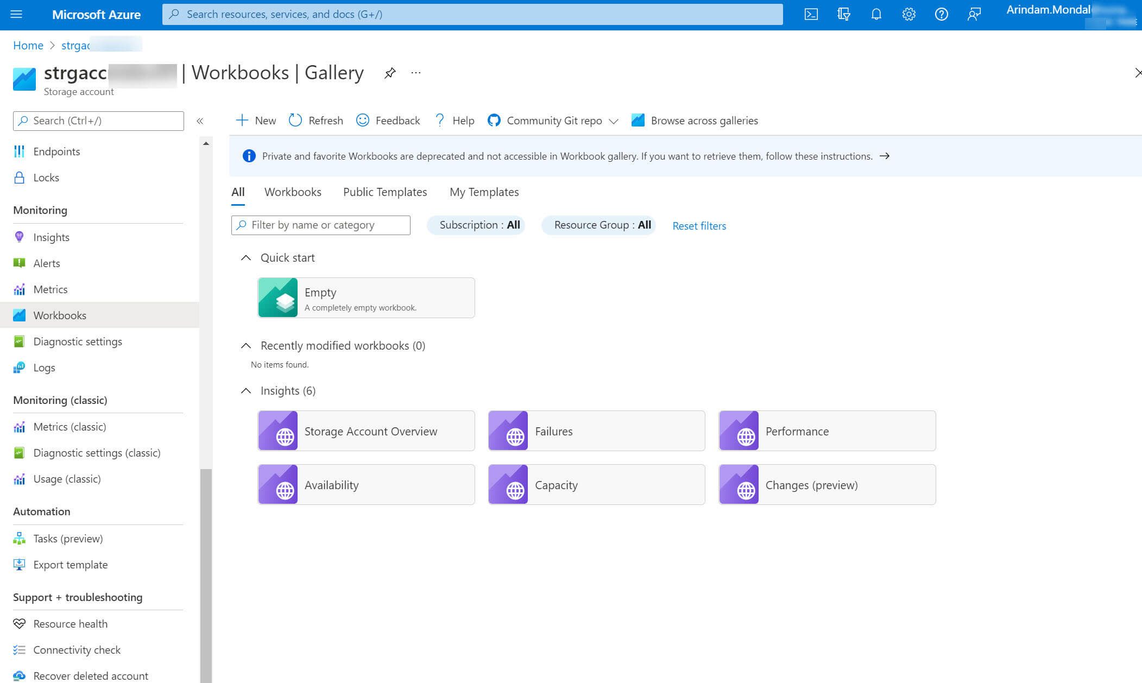Open portal settings gear icon
The image size is (1142, 683).
908,15
